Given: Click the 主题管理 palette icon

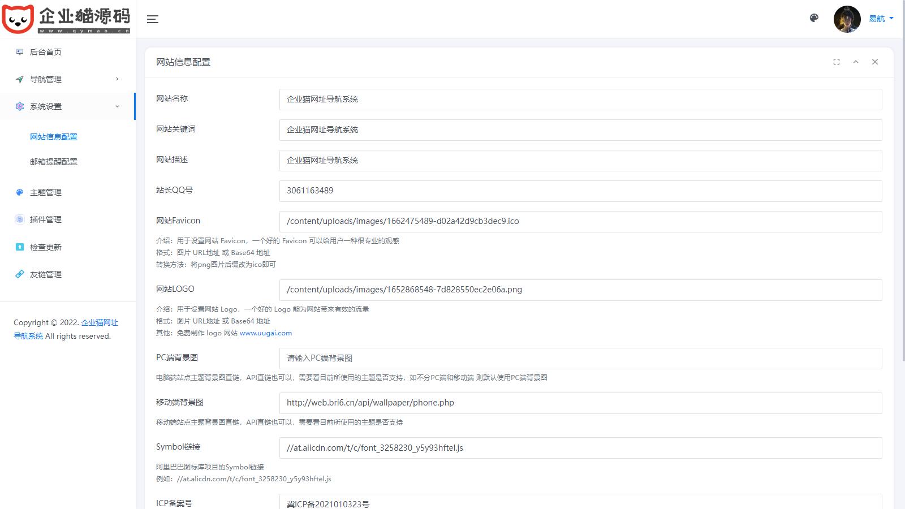Looking at the screenshot, I should point(20,192).
